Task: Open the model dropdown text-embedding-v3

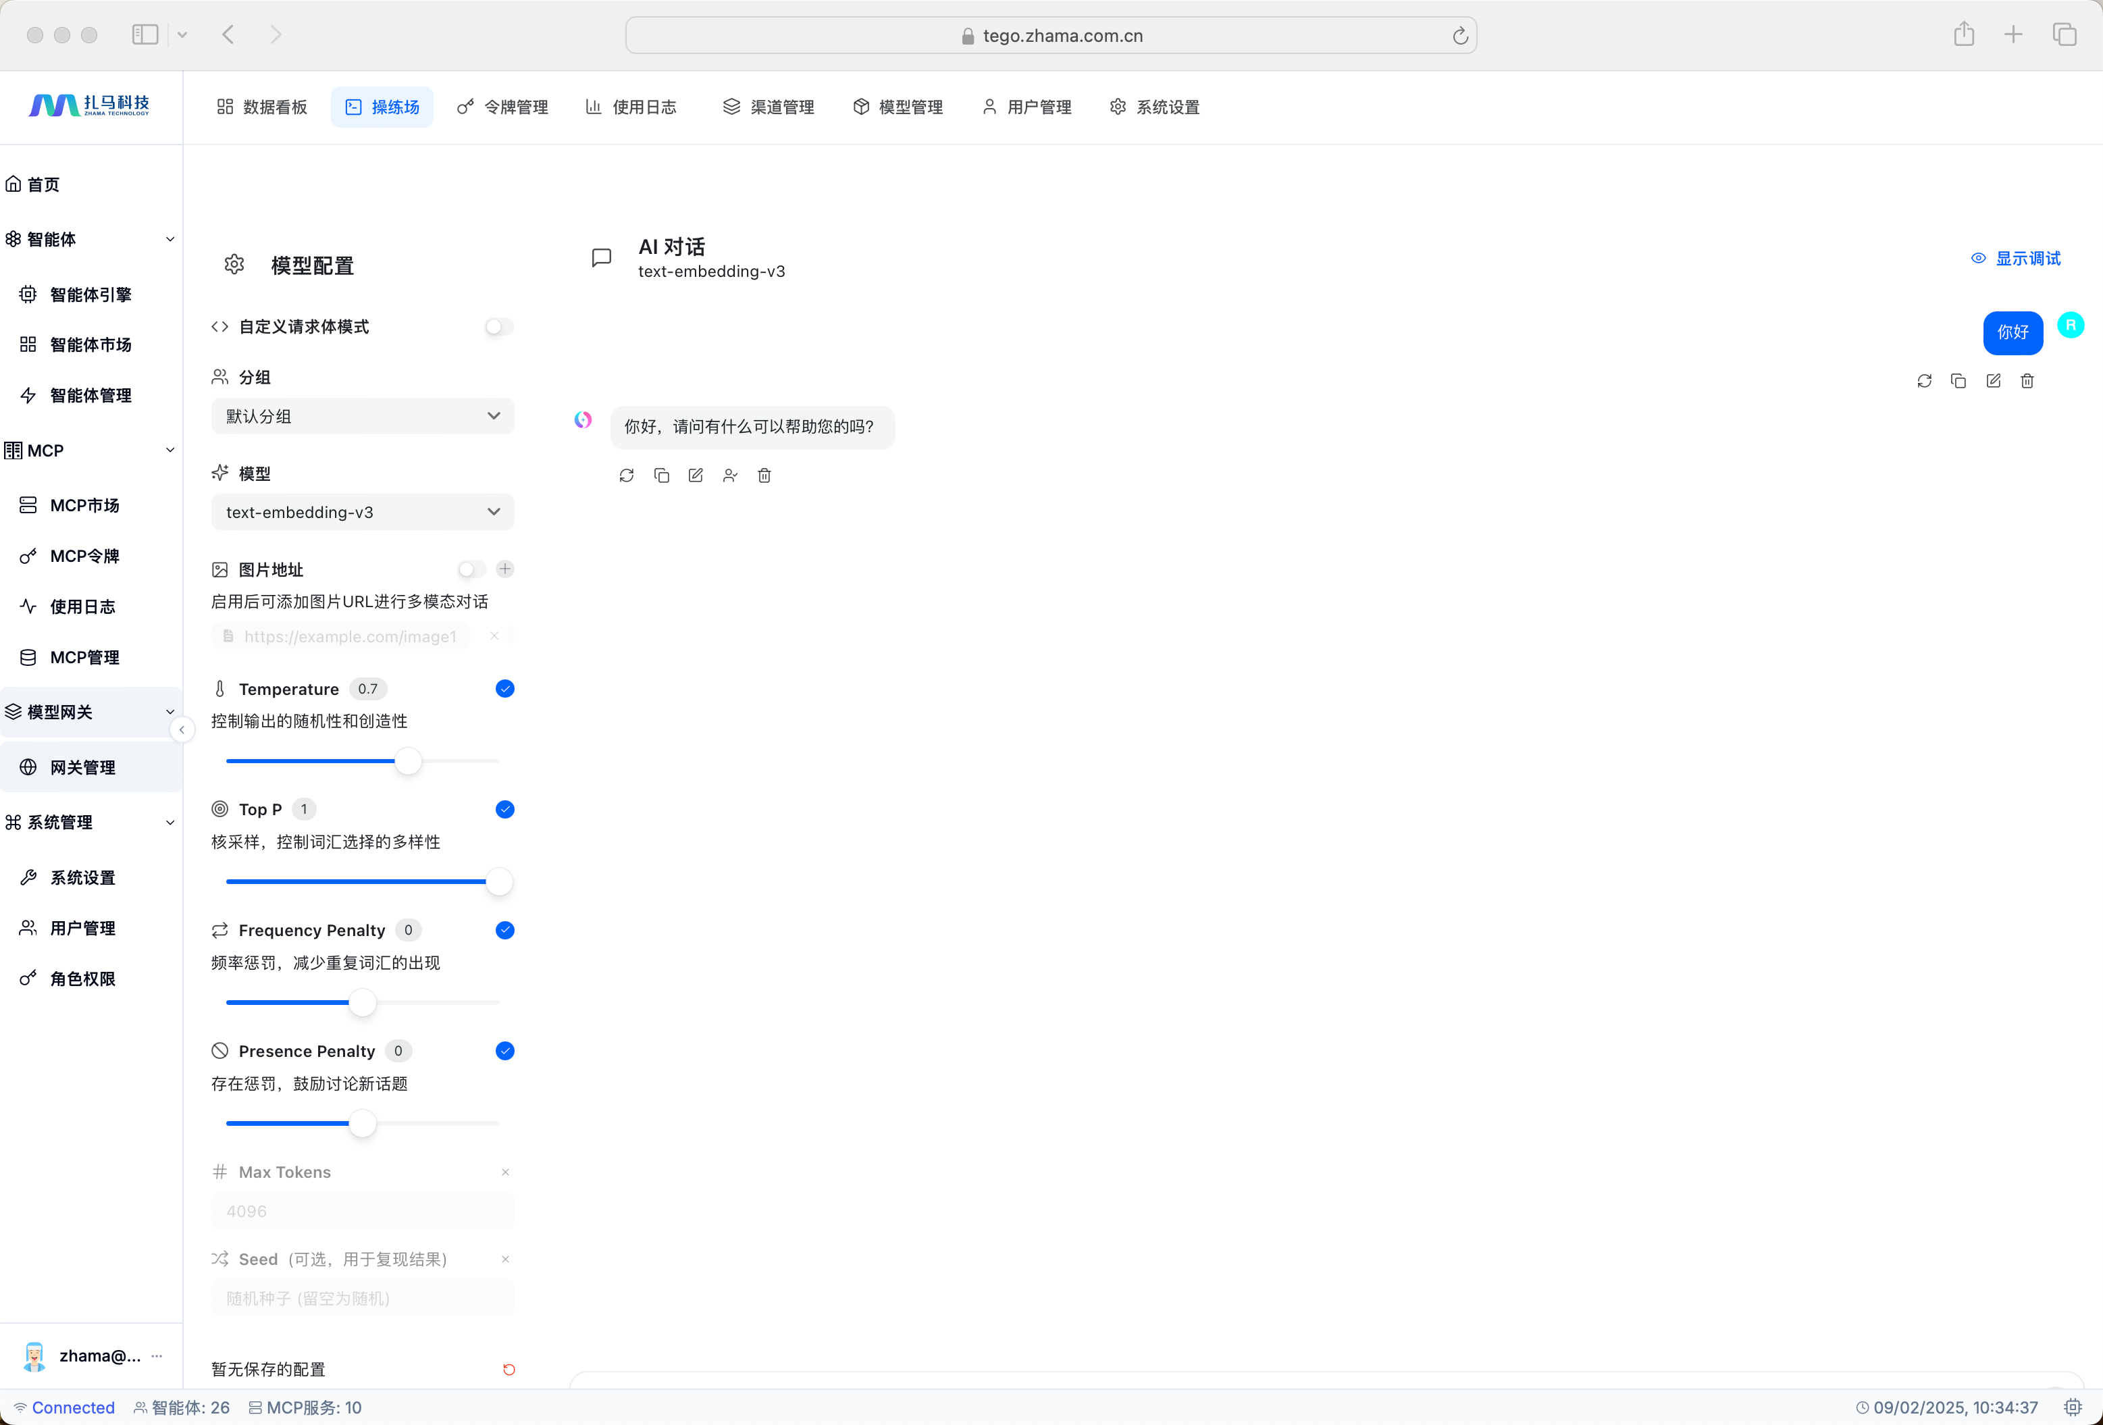Action: [362, 512]
